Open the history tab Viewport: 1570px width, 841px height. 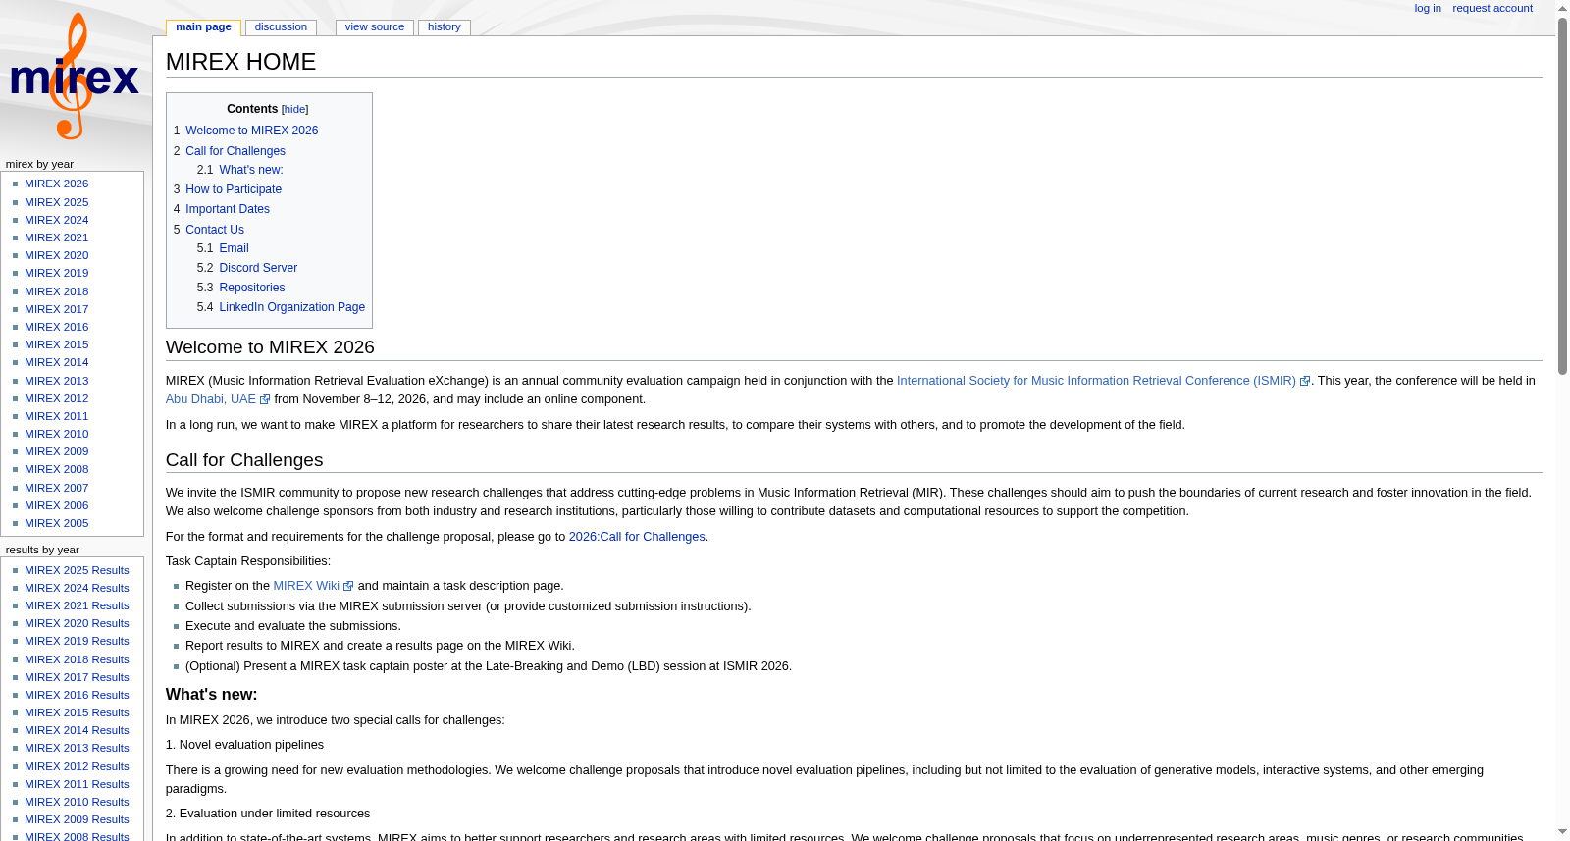(445, 27)
